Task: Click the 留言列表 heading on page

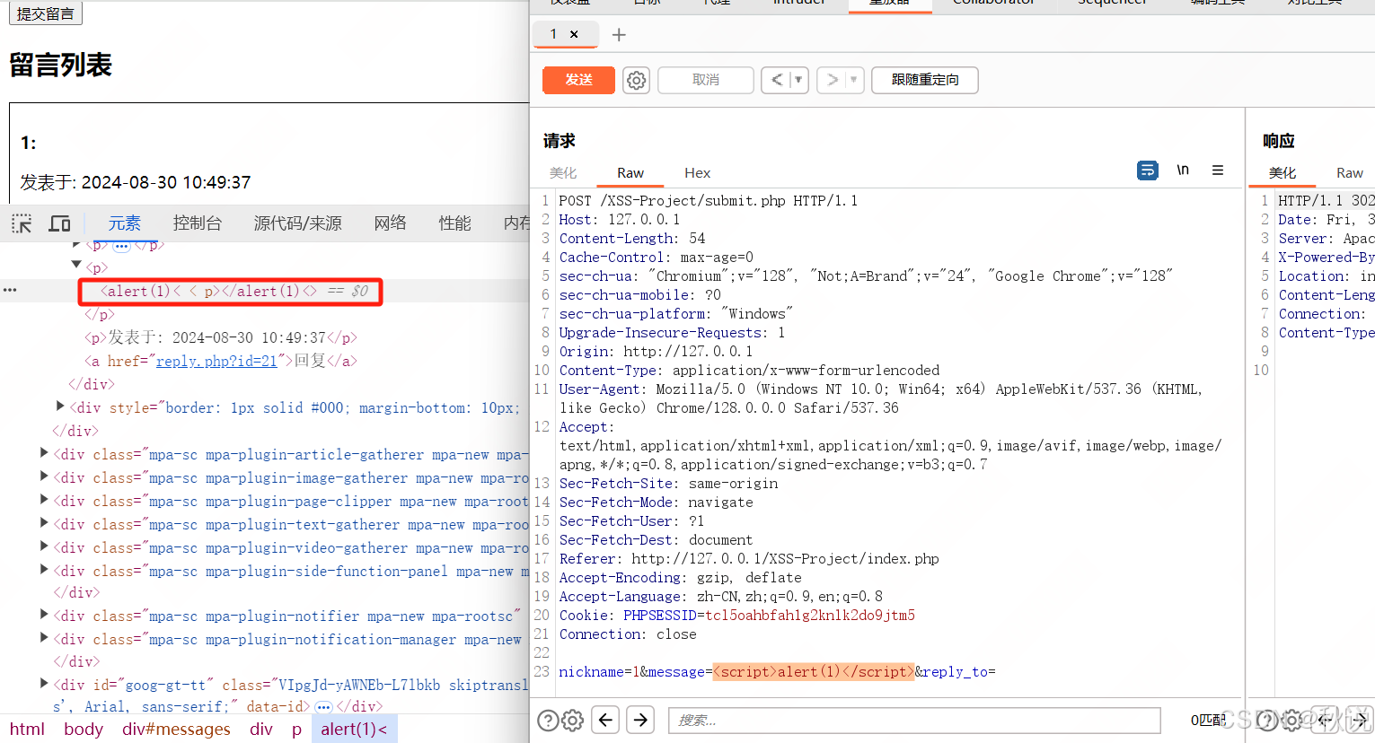Action: click(61, 65)
